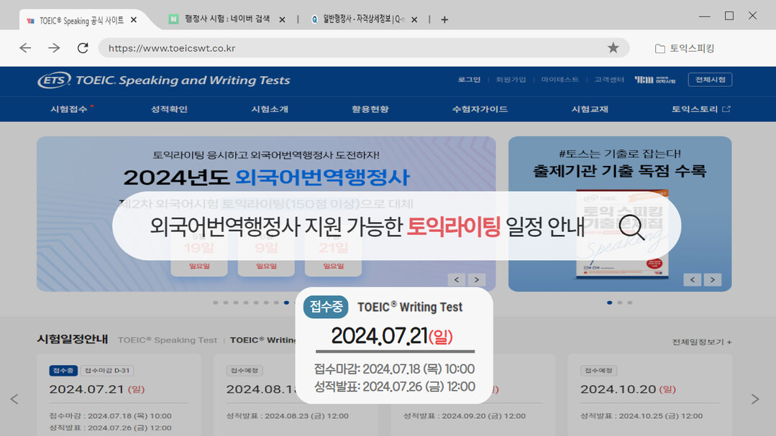
Task: Click the ETS TOEIC logo
Action: pyautogui.click(x=164, y=80)
